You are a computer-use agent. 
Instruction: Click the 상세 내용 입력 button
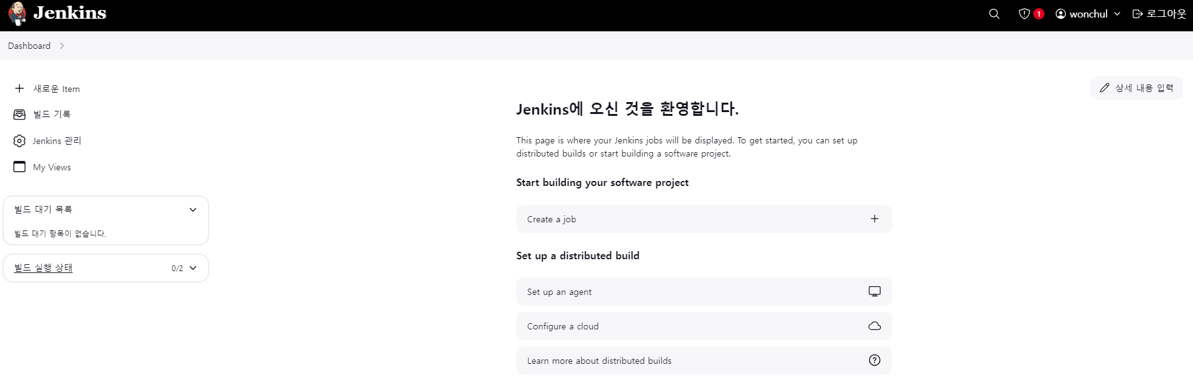point(1137,88)
